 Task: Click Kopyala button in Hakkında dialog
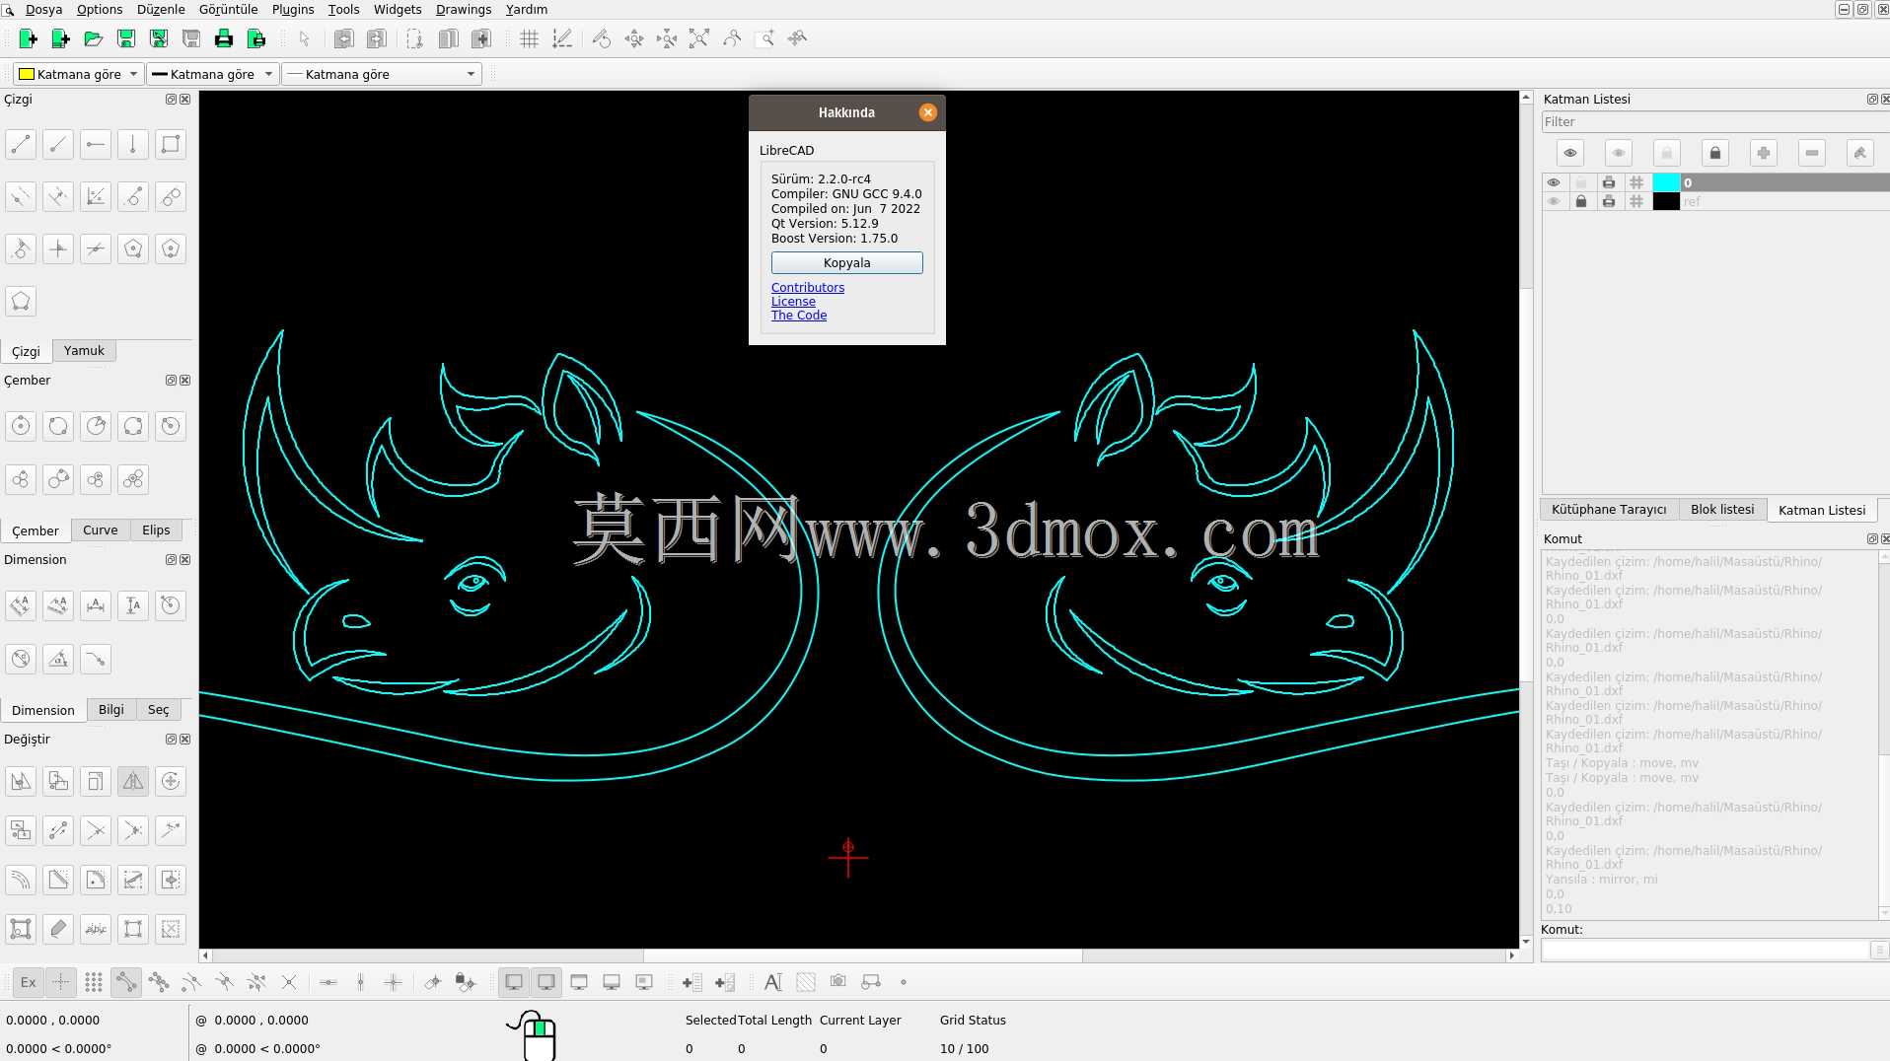tap(847, 262)
